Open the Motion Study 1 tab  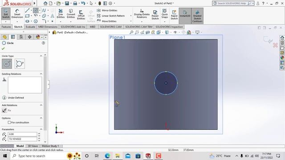[x=50, y=146]
